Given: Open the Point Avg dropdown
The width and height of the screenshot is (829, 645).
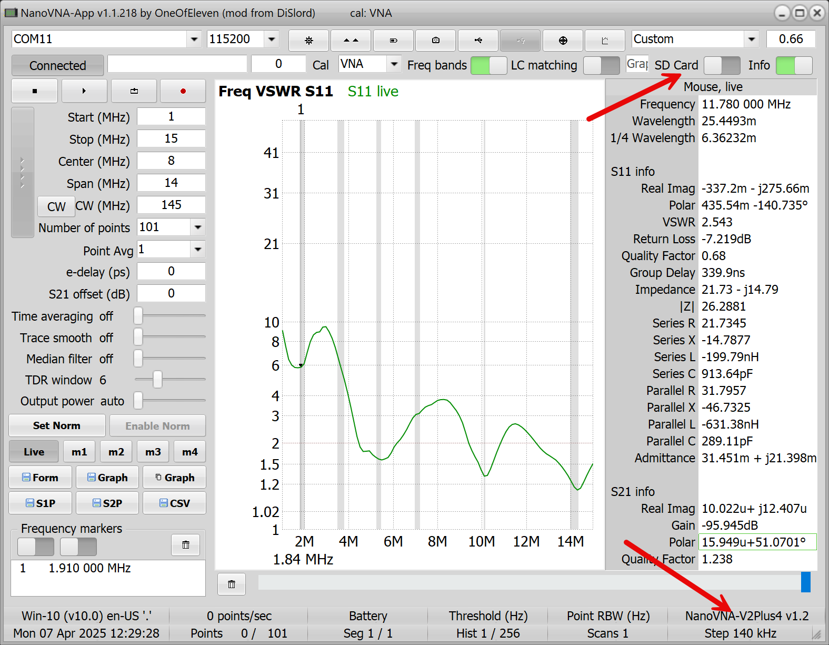Looking at the screenshot, I should click(x=198, y=250).
